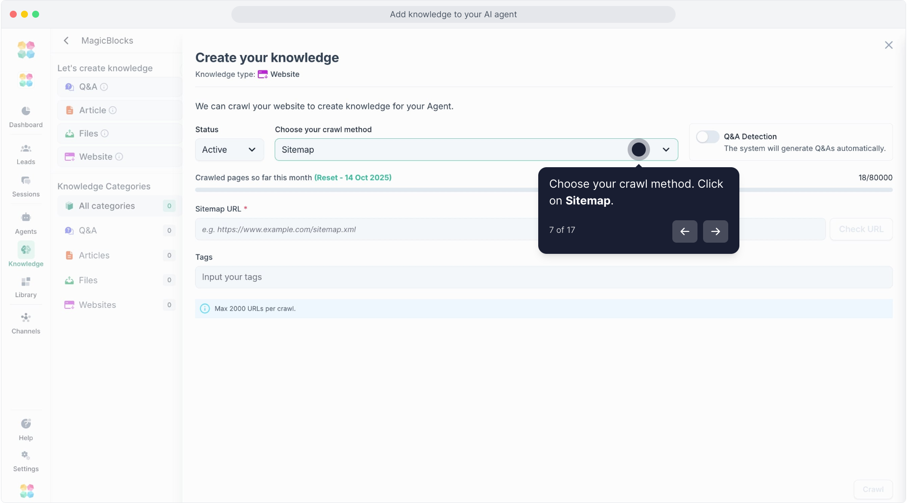The image size is (907, 503).
Task: Enable the Q&A Detection toggle
Action: [x=707, y=137]
